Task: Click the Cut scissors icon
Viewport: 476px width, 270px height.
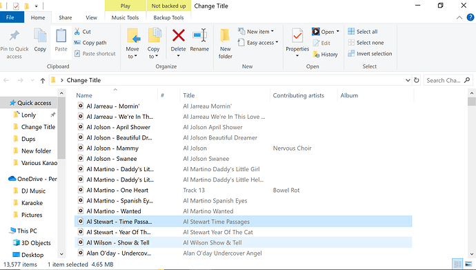Action: click(x=77, y=32)
